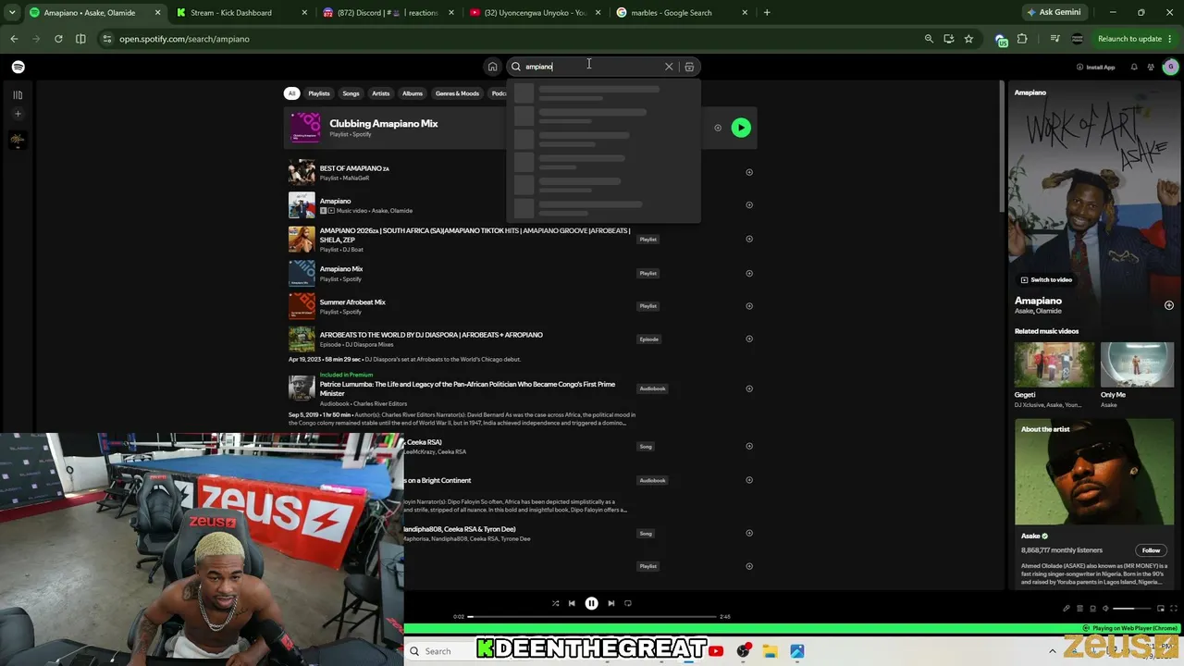Click Amapiano Mix playlist thumbnail
Image resolution: width=1184 pixels, height=666 pixels.
click(x=302, y=273)
